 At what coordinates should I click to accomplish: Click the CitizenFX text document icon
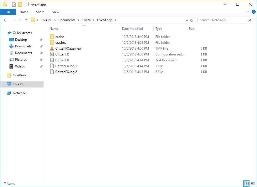[x=52, y=60]
